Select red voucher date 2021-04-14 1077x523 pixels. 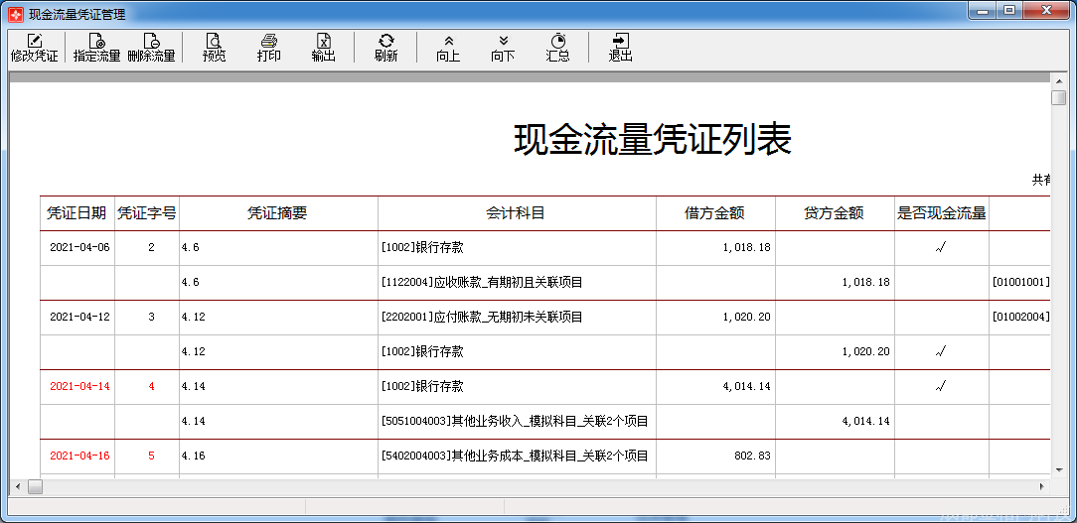tap(79, 387)
